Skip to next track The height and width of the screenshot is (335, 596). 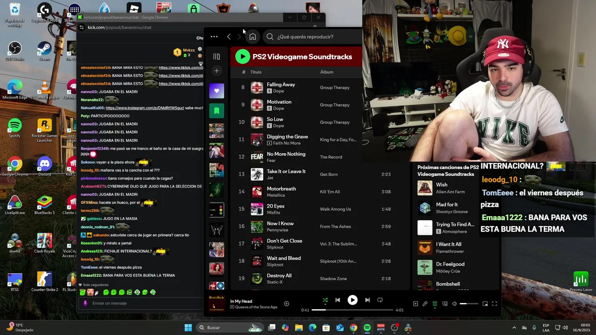click(367, 300)
